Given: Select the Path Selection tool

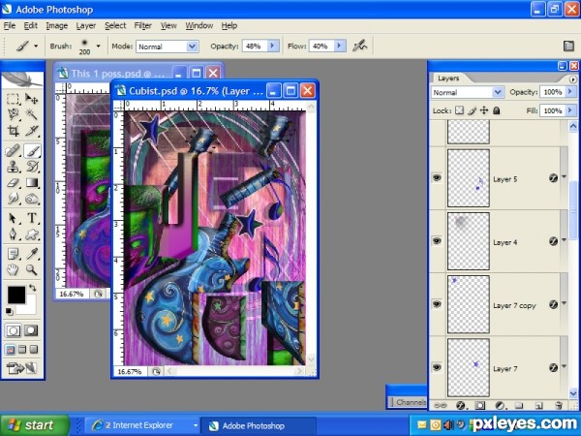Looking at the screenshot, I should pyautogui.click(x=13, y=218).
